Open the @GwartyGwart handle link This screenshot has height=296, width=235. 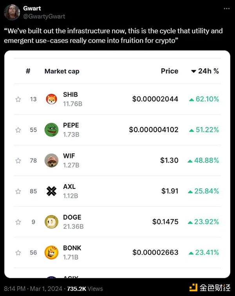(x=44, y=16)
